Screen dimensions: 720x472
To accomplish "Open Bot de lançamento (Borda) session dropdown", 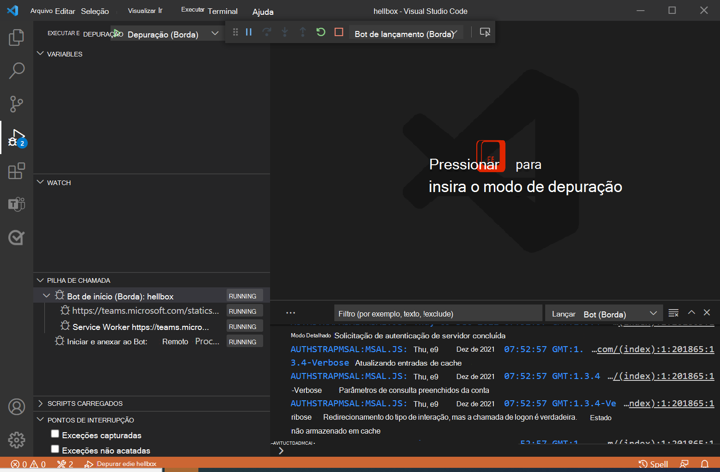I will click(x=406, y=34).
